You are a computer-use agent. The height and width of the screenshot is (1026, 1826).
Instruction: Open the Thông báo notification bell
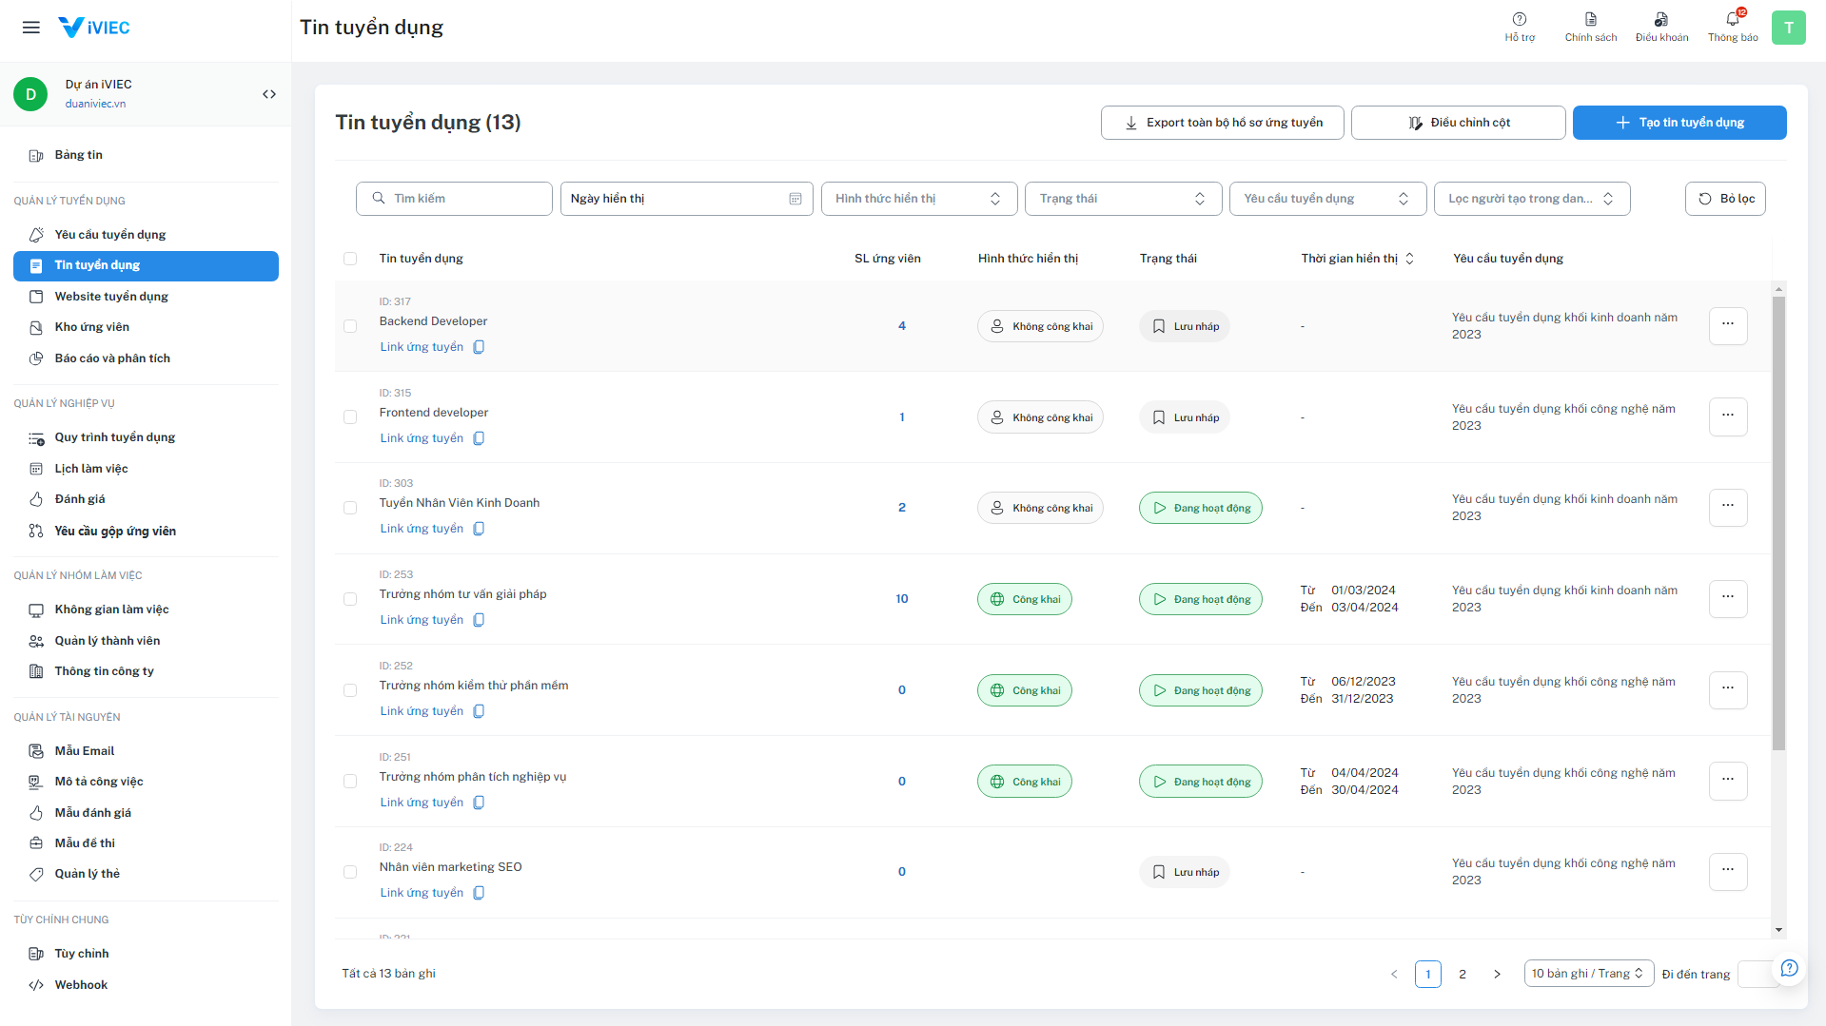coord(1732,20)
